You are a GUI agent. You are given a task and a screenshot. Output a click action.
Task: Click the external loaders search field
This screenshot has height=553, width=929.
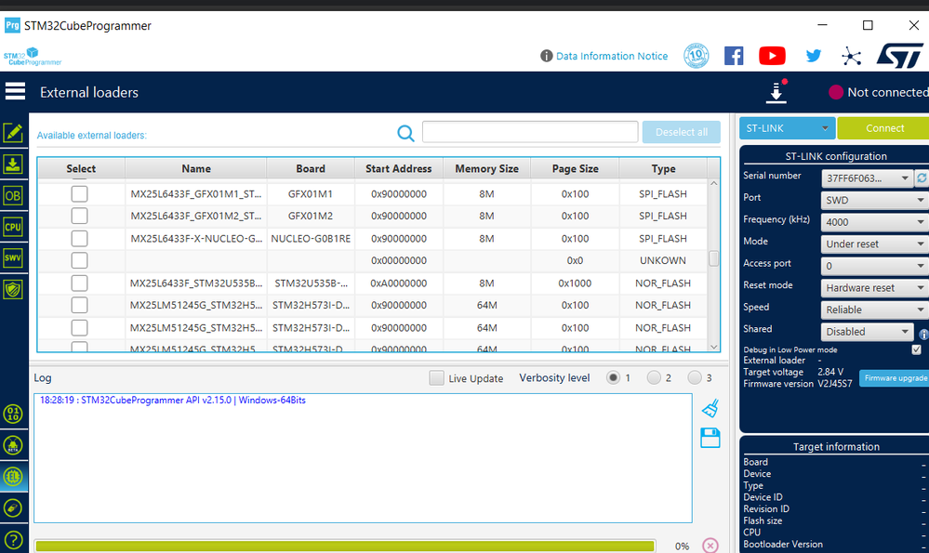point(530,131)
